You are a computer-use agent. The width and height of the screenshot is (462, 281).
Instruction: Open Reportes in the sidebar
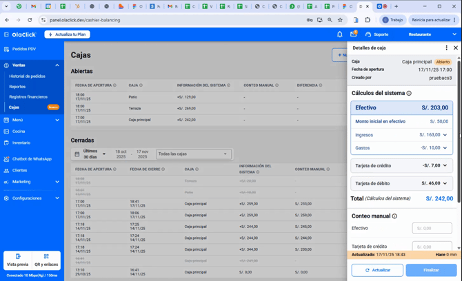click(17, 87)
